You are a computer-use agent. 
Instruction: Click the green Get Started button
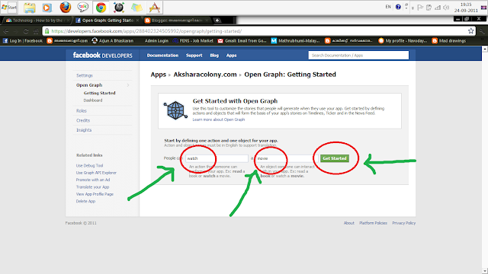(x=335, y=158)
